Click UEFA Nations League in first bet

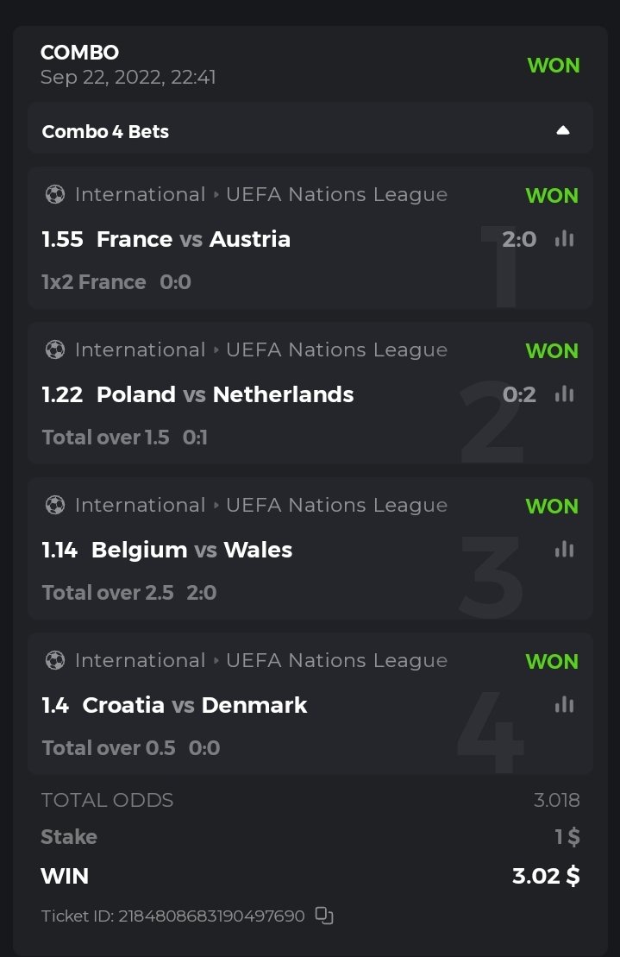pyautogui.click(x=336, y=194)
